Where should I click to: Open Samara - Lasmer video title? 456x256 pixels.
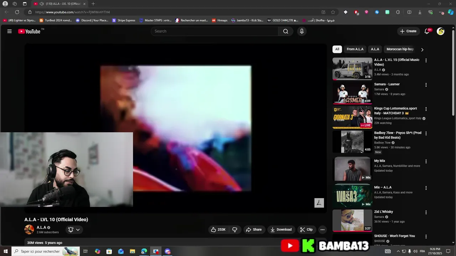point(387,84)
